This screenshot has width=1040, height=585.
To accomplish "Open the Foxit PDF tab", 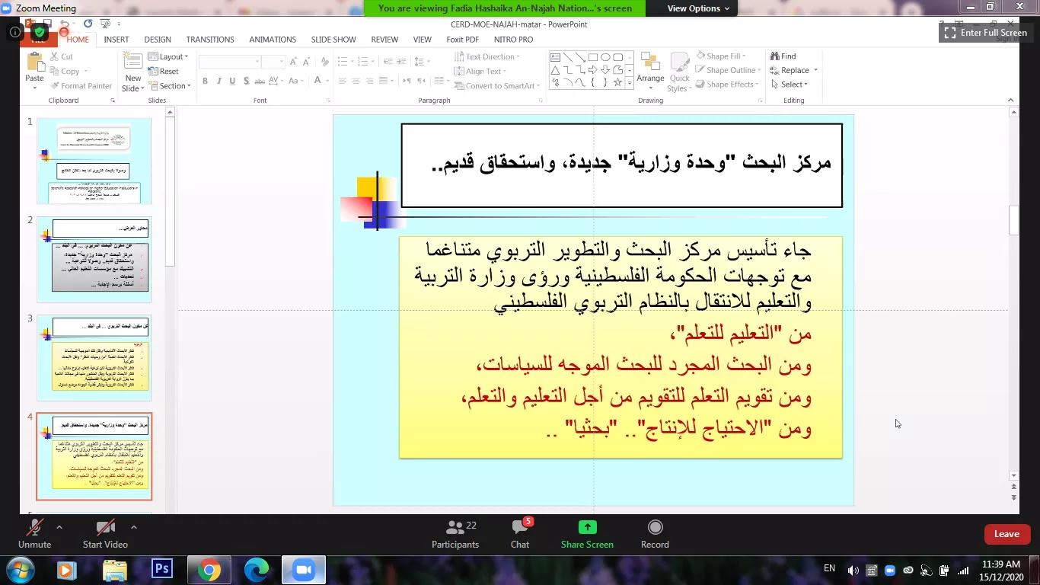I will tap(463, 40).
